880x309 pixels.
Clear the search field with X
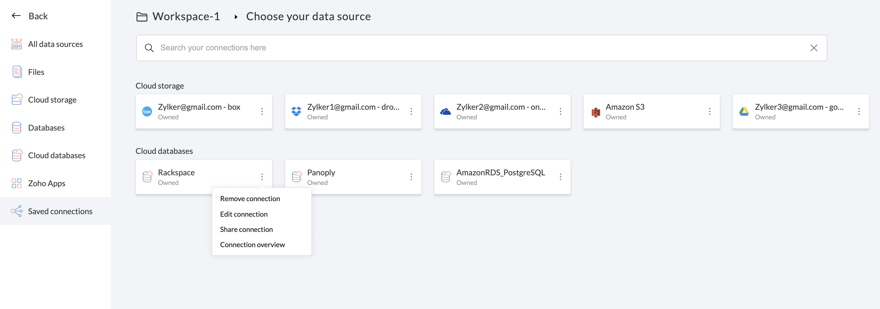pos(814,48)
